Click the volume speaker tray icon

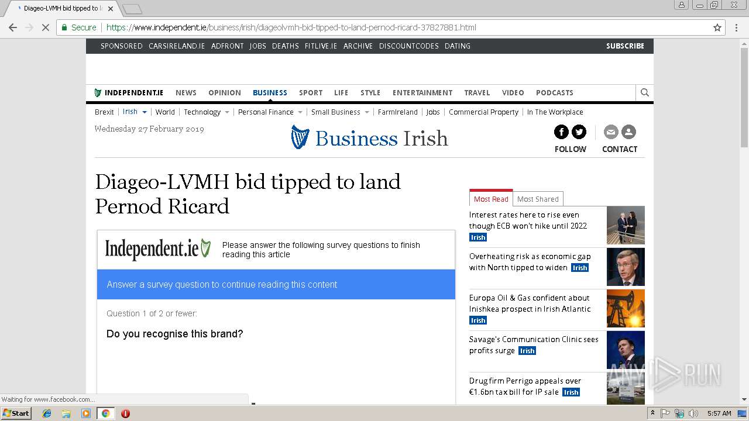(x=693, y=413)
